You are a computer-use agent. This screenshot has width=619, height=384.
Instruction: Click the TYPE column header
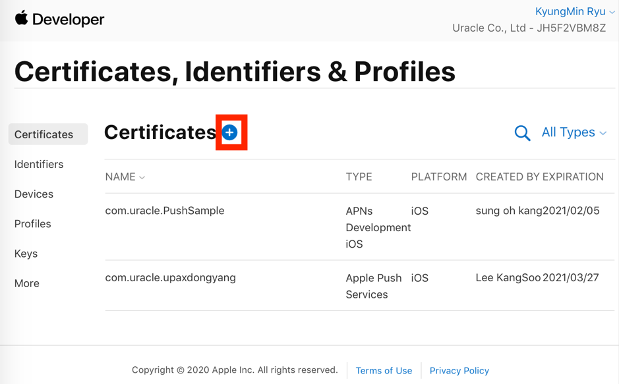pos(359,177)
